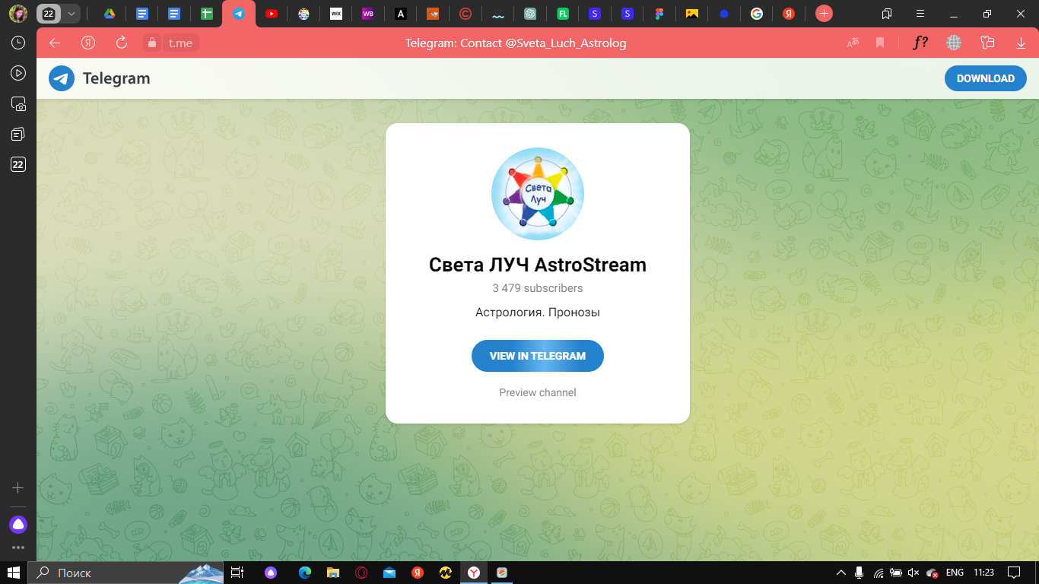Click the Астрология. Пронозы description
1039x584 pixels.
tap(538, 312)
